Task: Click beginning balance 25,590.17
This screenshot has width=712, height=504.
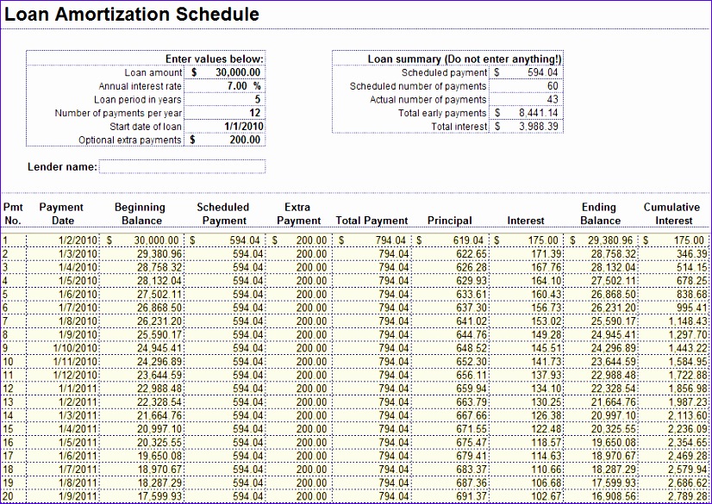Action: point(159,335)
